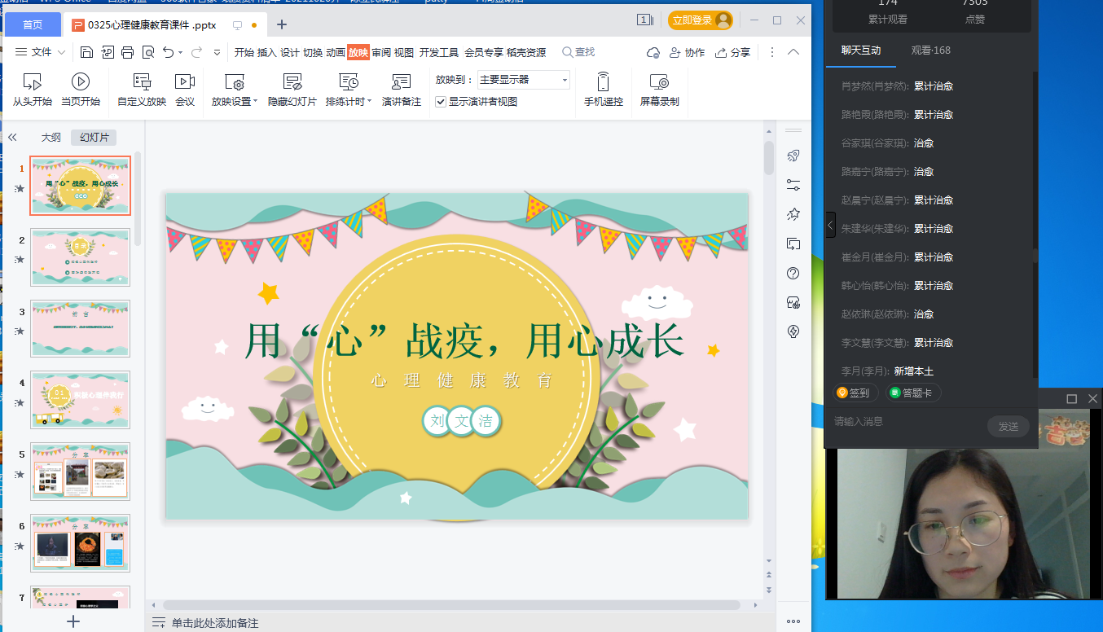Image resolution: width=1103 pixels, height=632 pixels.
Task: Open the new tab plus button
Action: coord(282,24)
